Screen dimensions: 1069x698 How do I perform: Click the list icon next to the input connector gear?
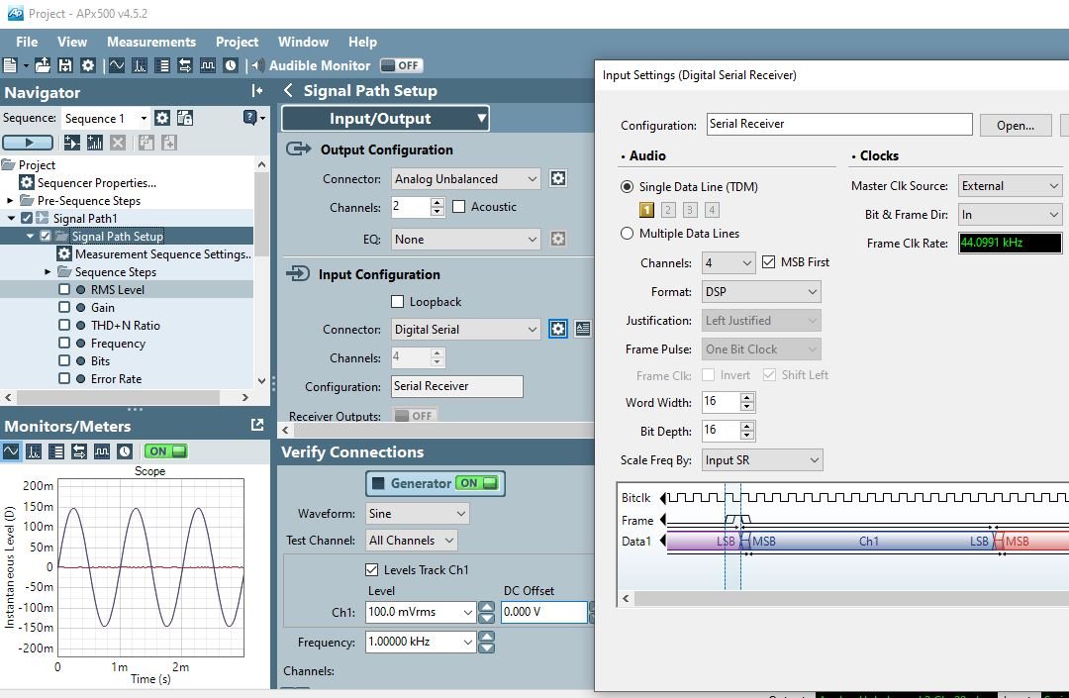tap(583, 330)
